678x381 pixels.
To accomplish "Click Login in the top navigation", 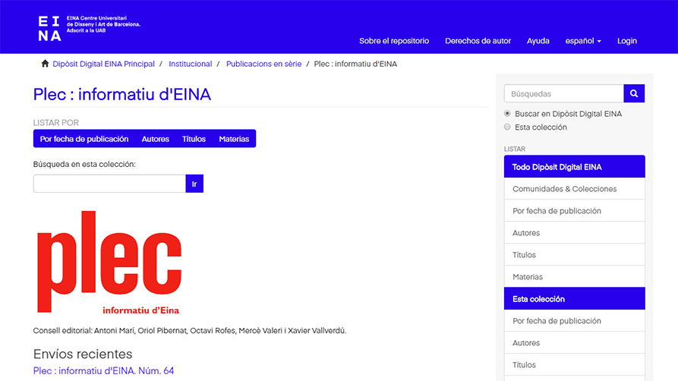I will (x=627, y=41).
